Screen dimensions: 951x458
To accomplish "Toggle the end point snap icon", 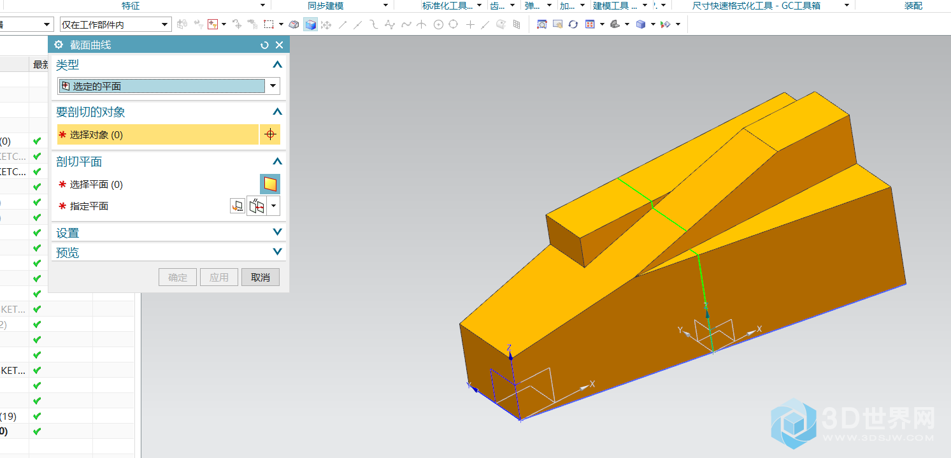I will click(x=342, y=25).
